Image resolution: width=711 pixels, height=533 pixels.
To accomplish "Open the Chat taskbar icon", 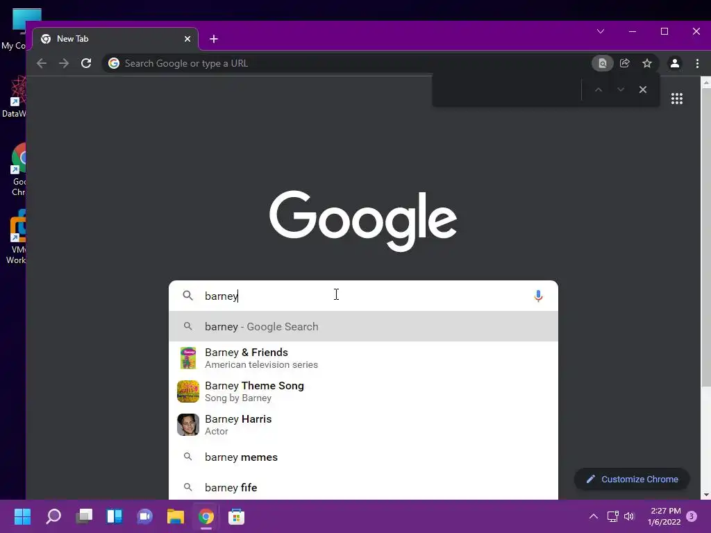I will 144,516.
